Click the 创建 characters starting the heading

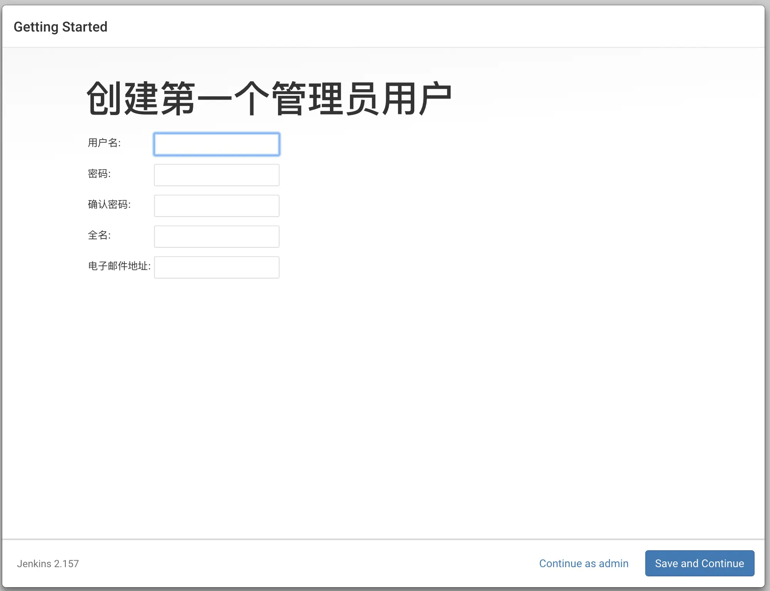coord(122,99)
